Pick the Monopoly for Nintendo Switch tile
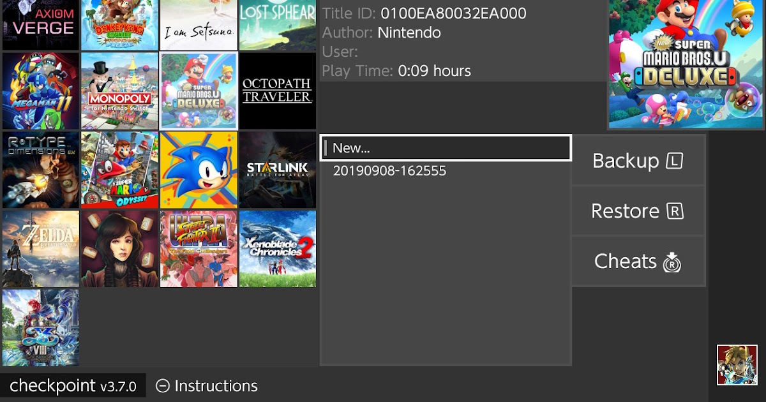 coord(120,91)
